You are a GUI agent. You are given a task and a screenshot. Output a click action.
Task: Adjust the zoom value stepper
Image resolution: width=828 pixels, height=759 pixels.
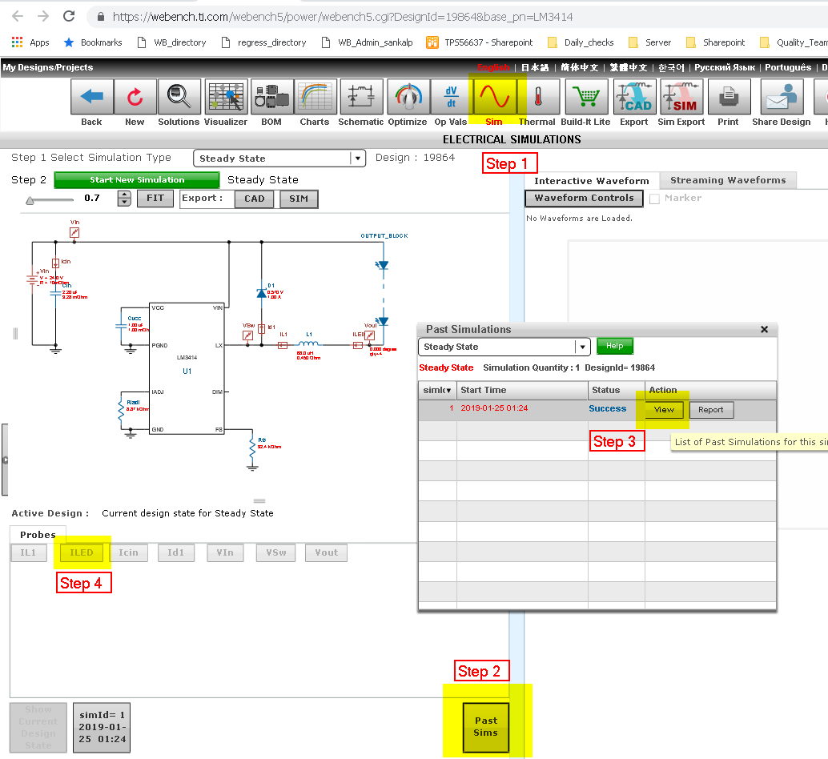pyautogui.click(x=124, y=199)
